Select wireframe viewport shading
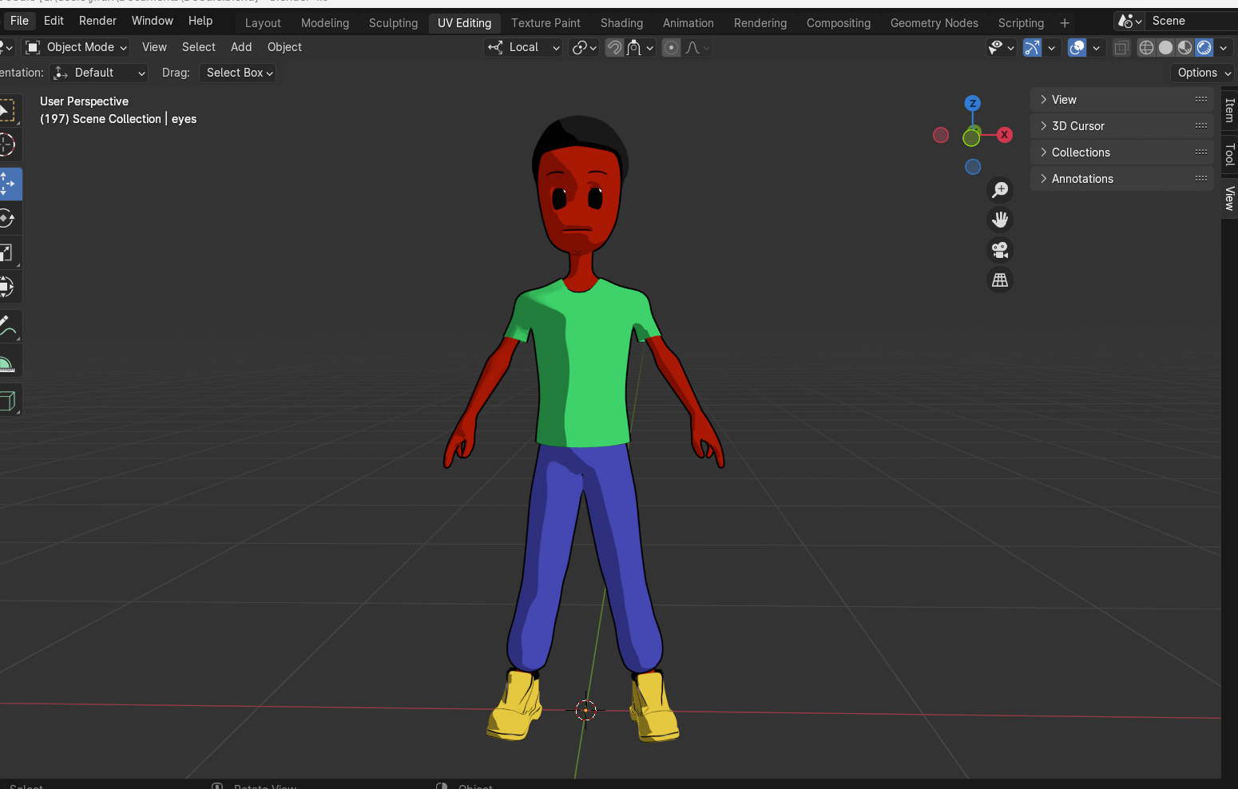The image size is (1238, 789). point(1146,47)
